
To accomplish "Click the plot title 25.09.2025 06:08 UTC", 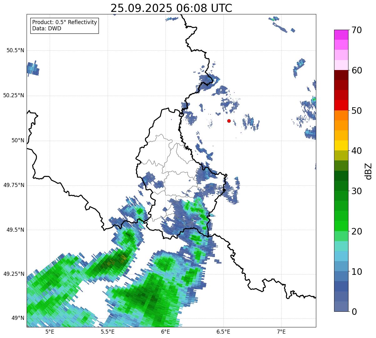I will 171,8.
